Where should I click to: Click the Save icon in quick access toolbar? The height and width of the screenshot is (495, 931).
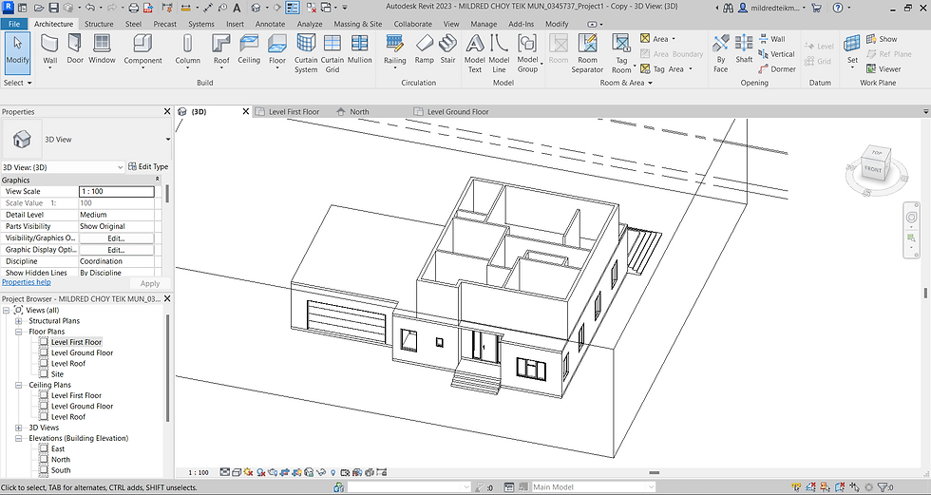tap(53, 8)
